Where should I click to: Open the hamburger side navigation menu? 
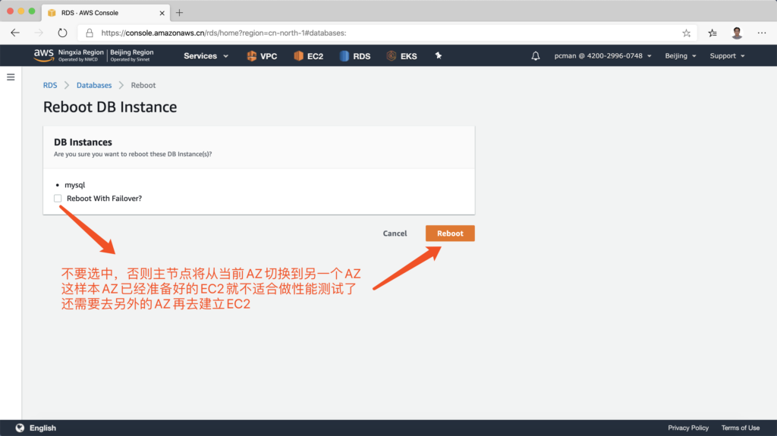coord(11,77)
